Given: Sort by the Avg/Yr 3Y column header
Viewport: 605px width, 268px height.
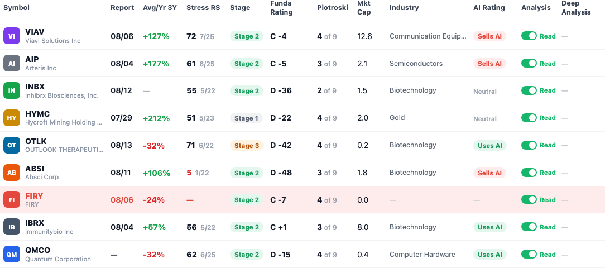Looking at the screenshot, I should coord(160,8).
